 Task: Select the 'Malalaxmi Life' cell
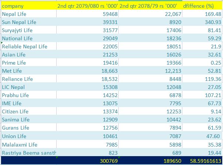tap(28, 144)
